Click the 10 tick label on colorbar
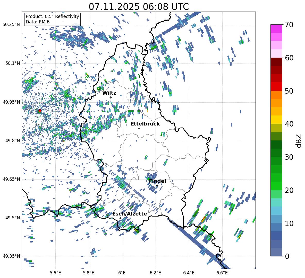Image resolution: width=305 pixels, height=278 pixels. click(x=289, y=223)
